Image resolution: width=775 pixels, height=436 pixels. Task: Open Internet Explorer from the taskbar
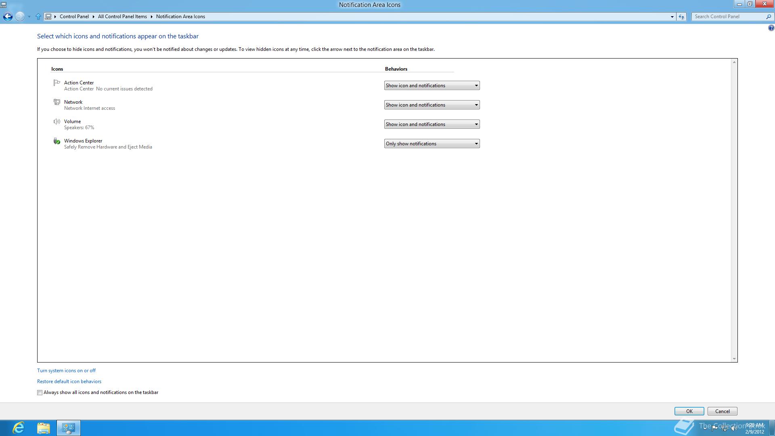19,428
